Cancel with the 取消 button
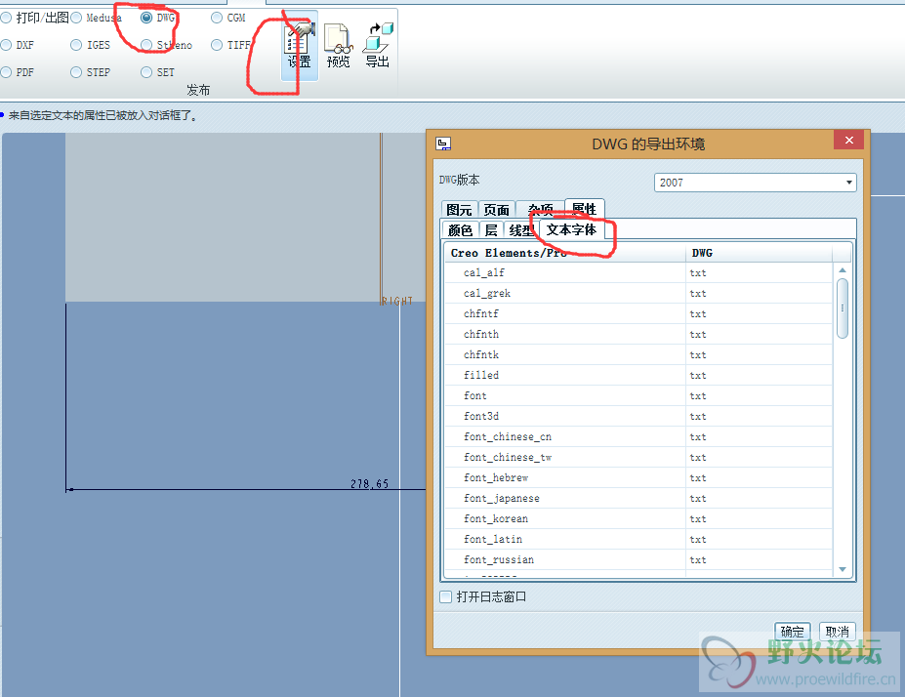The image size is (905, 697). tap(837, 632)
